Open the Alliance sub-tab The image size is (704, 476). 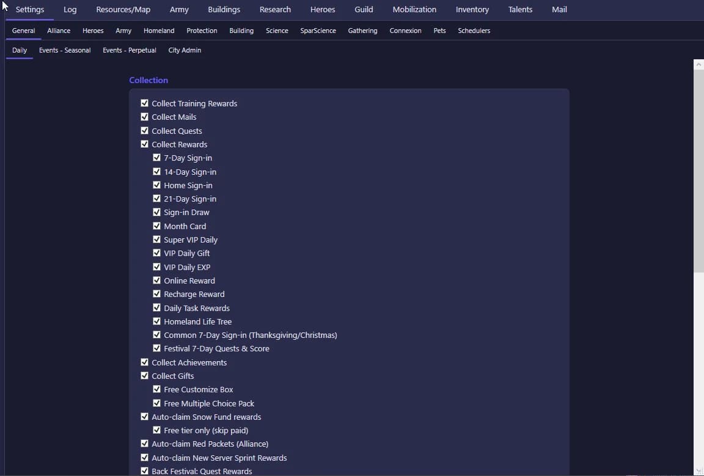[x=59, y=31]
